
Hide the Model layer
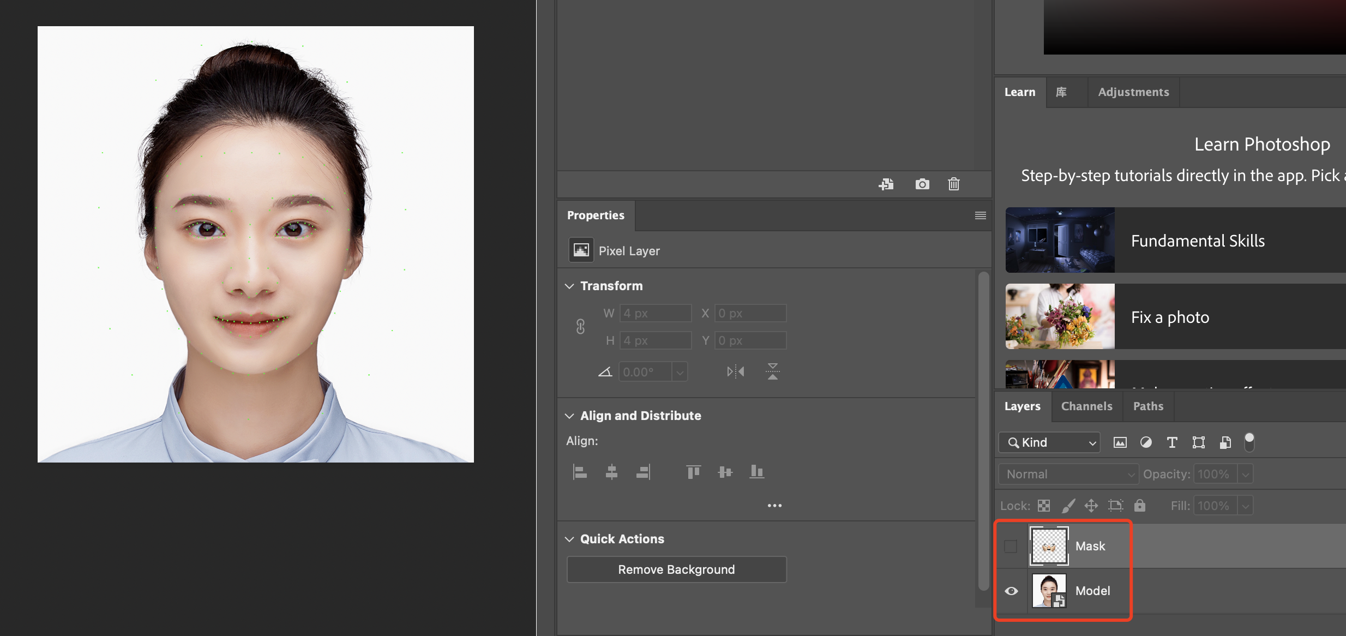coord(1011,591)
